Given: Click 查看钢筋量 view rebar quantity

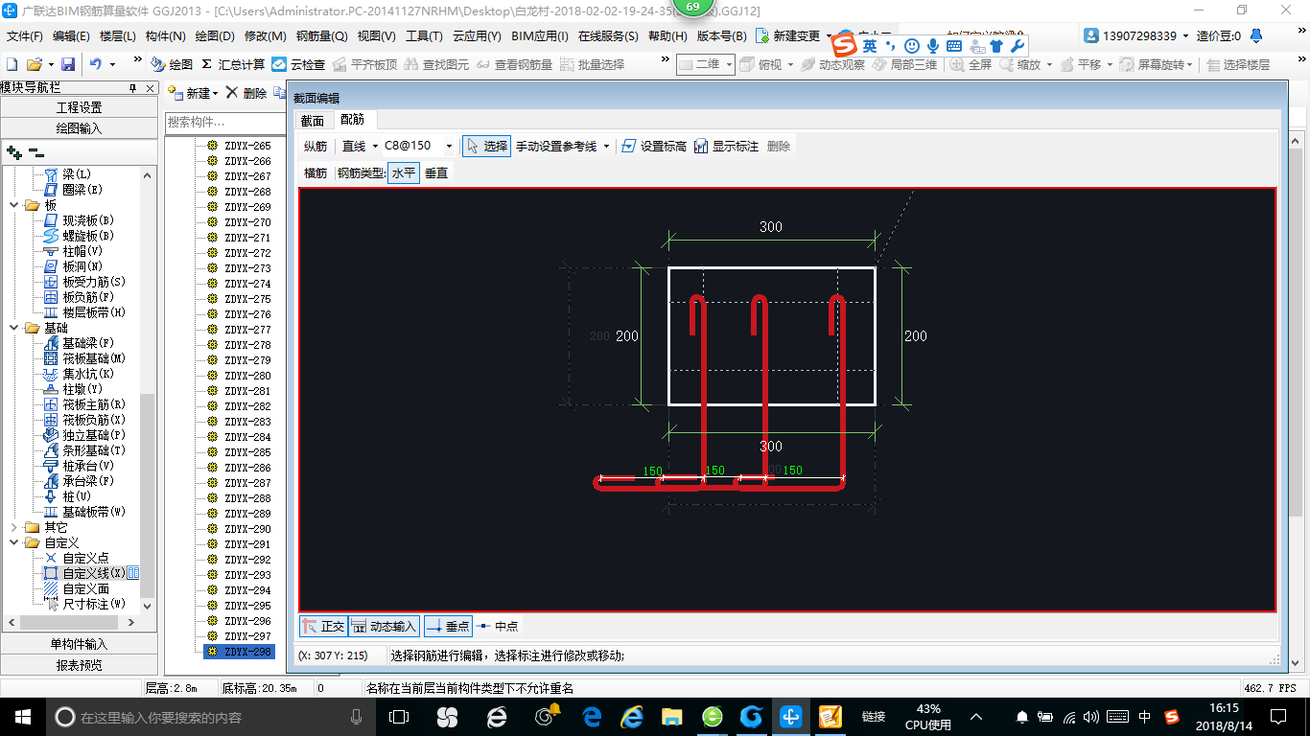Looking at the screenshot, I should 515,64.
